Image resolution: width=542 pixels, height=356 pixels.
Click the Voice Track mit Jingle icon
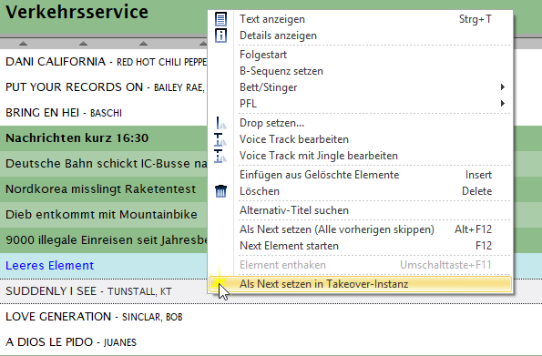point(220,156)
